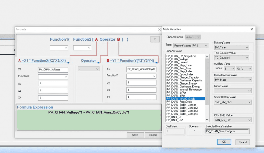Cancel the Formula dialog
This screenshot has height=153, width=264.
pos(153,135)
